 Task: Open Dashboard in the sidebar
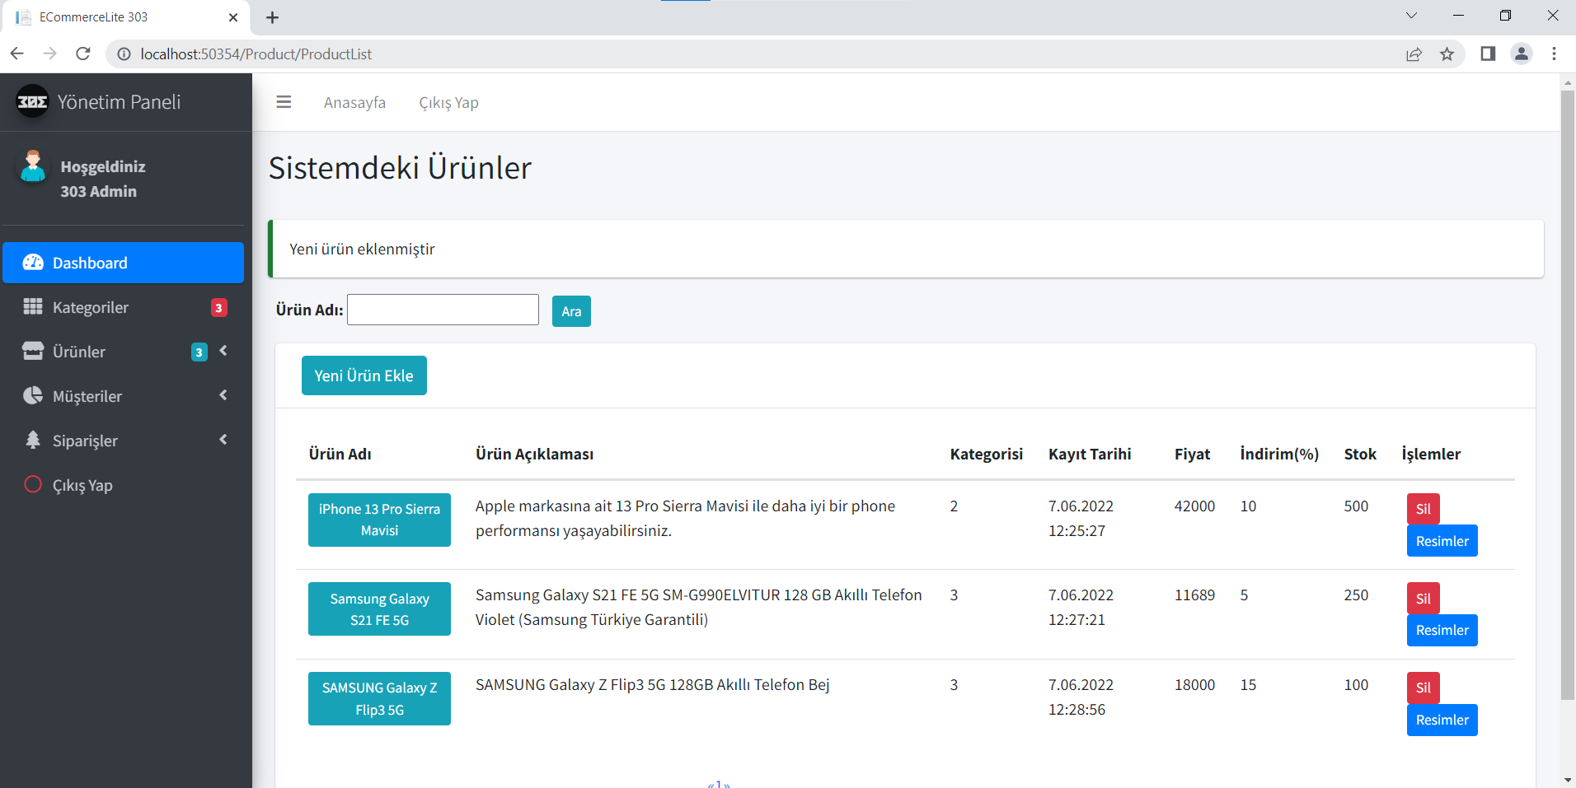coord(124,263)
